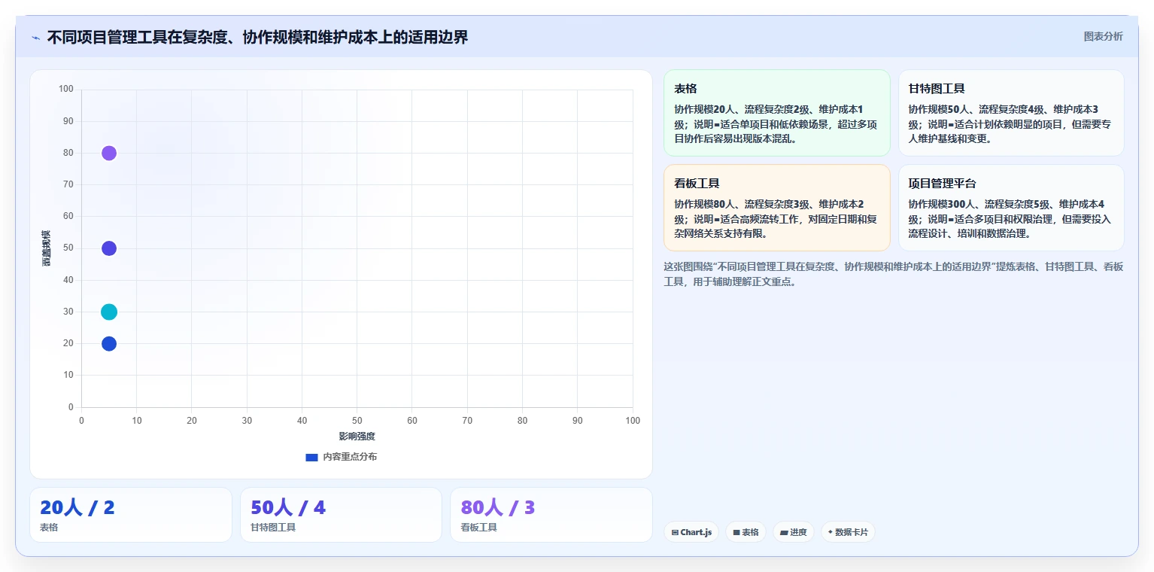Click the chart title heading text

point(257,38)
